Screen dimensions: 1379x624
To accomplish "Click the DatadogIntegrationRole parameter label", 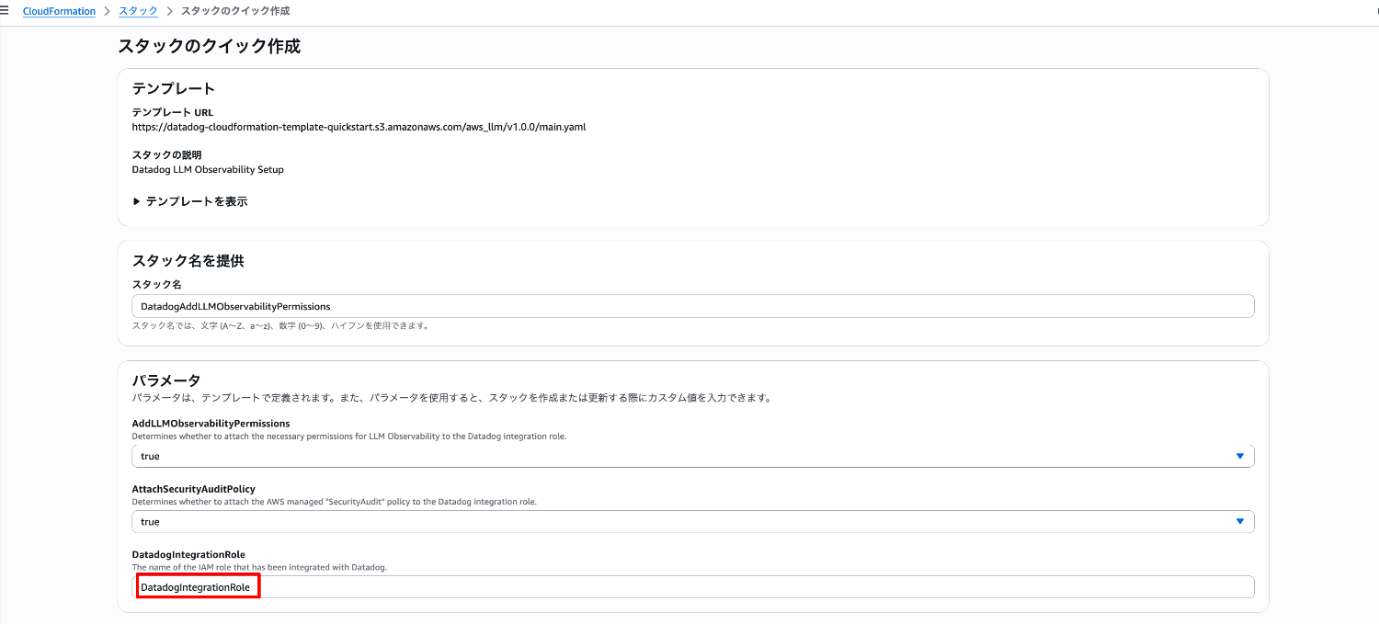I will point(188,554).
